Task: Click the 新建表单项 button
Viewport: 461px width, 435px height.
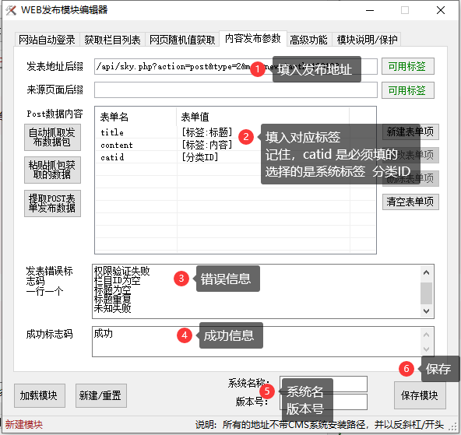Action: coord(410,132)
